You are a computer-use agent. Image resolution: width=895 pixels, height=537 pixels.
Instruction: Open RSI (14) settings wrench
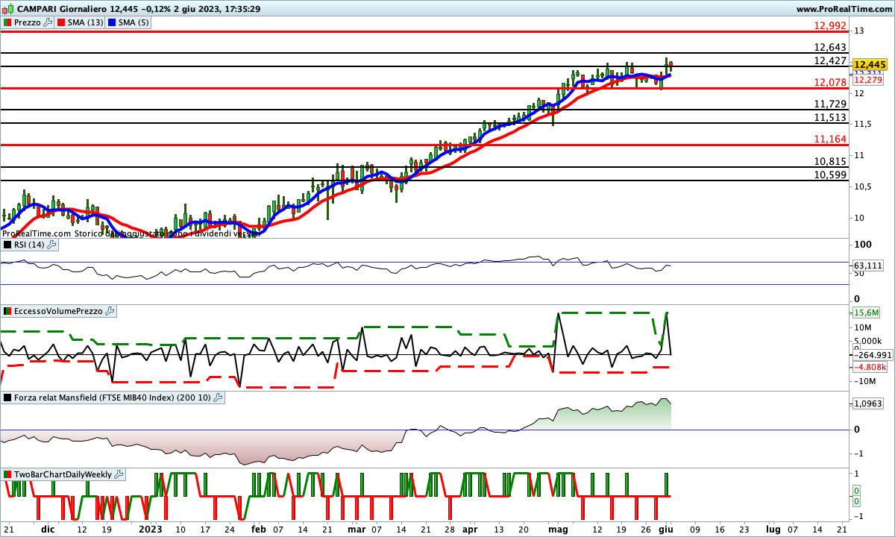52,245
